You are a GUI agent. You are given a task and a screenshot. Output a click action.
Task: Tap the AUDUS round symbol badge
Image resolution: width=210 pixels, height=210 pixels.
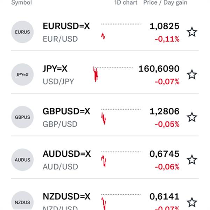23,160
